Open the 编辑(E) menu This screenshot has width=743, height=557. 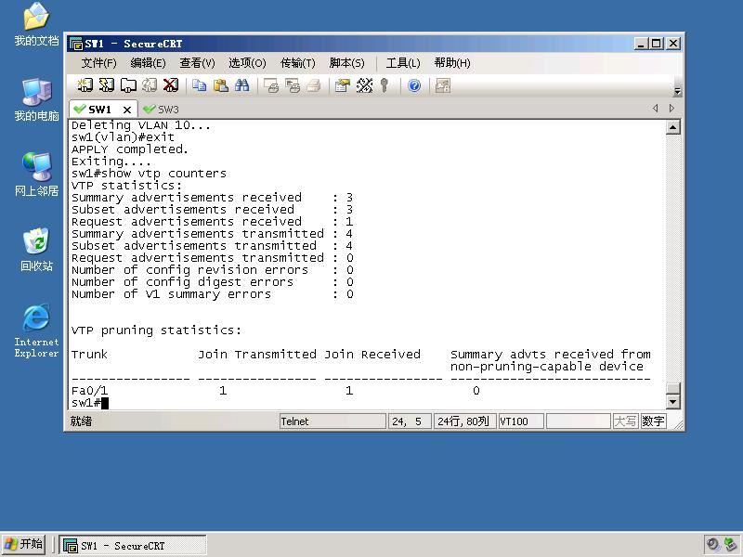coord(148,63)
